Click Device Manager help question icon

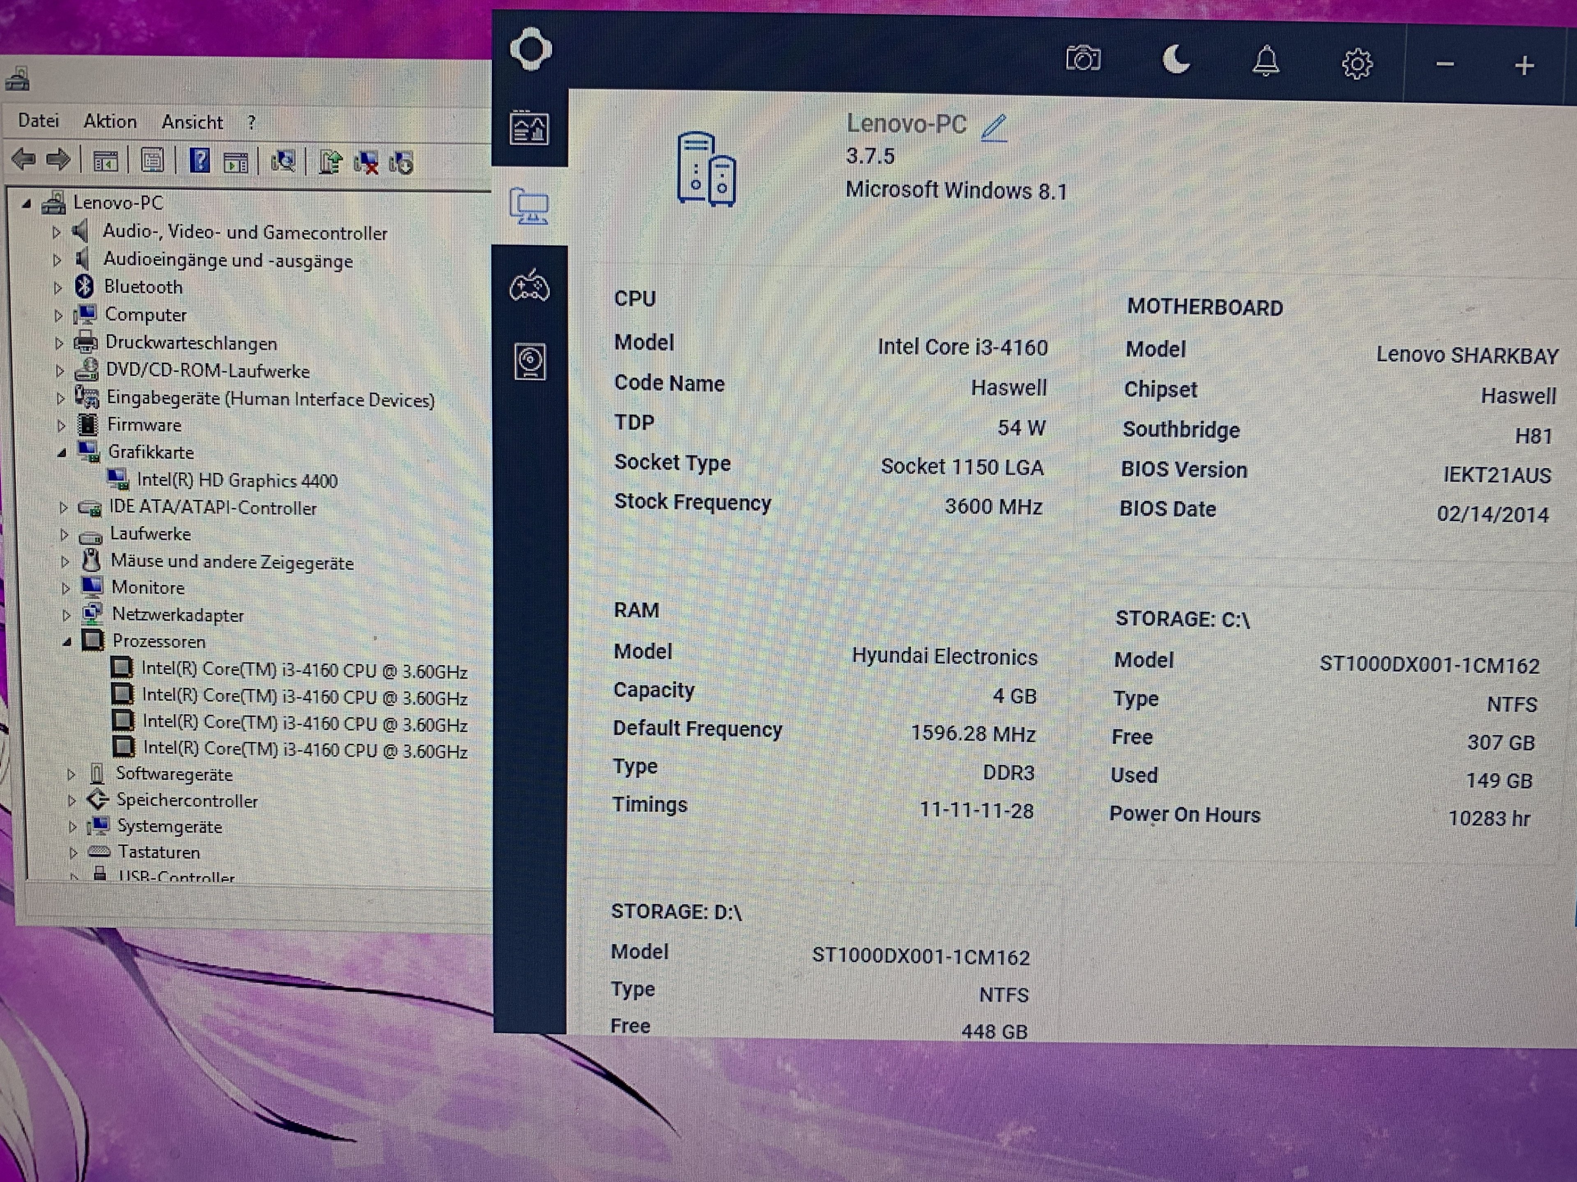(x=200, y=161)
